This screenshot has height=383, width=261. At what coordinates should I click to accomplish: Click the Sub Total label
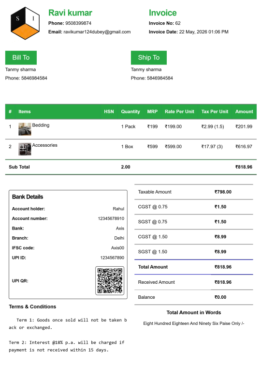pos(19,167)
